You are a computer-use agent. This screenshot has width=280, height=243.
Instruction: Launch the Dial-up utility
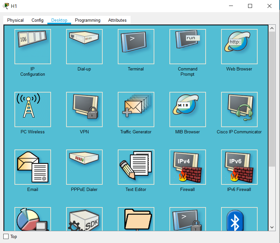tap(84, 46)
